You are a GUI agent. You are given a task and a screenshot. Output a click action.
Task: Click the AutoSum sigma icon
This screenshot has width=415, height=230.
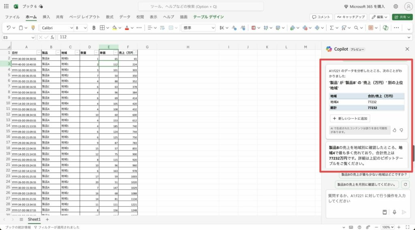tap(332, 28)
